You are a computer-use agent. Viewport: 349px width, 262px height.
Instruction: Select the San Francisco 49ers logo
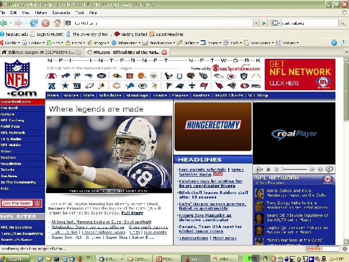[244, 86]
